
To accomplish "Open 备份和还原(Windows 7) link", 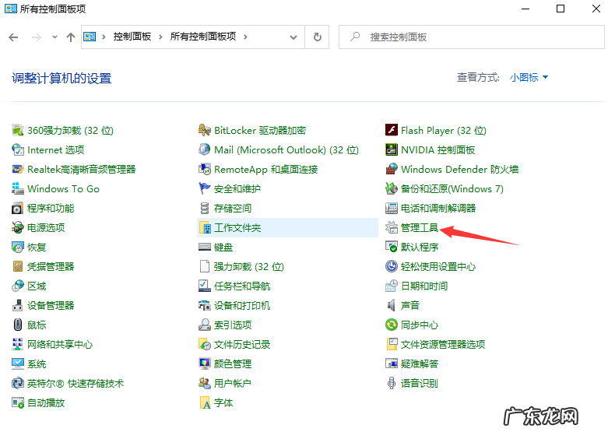I will pos(452,189).
